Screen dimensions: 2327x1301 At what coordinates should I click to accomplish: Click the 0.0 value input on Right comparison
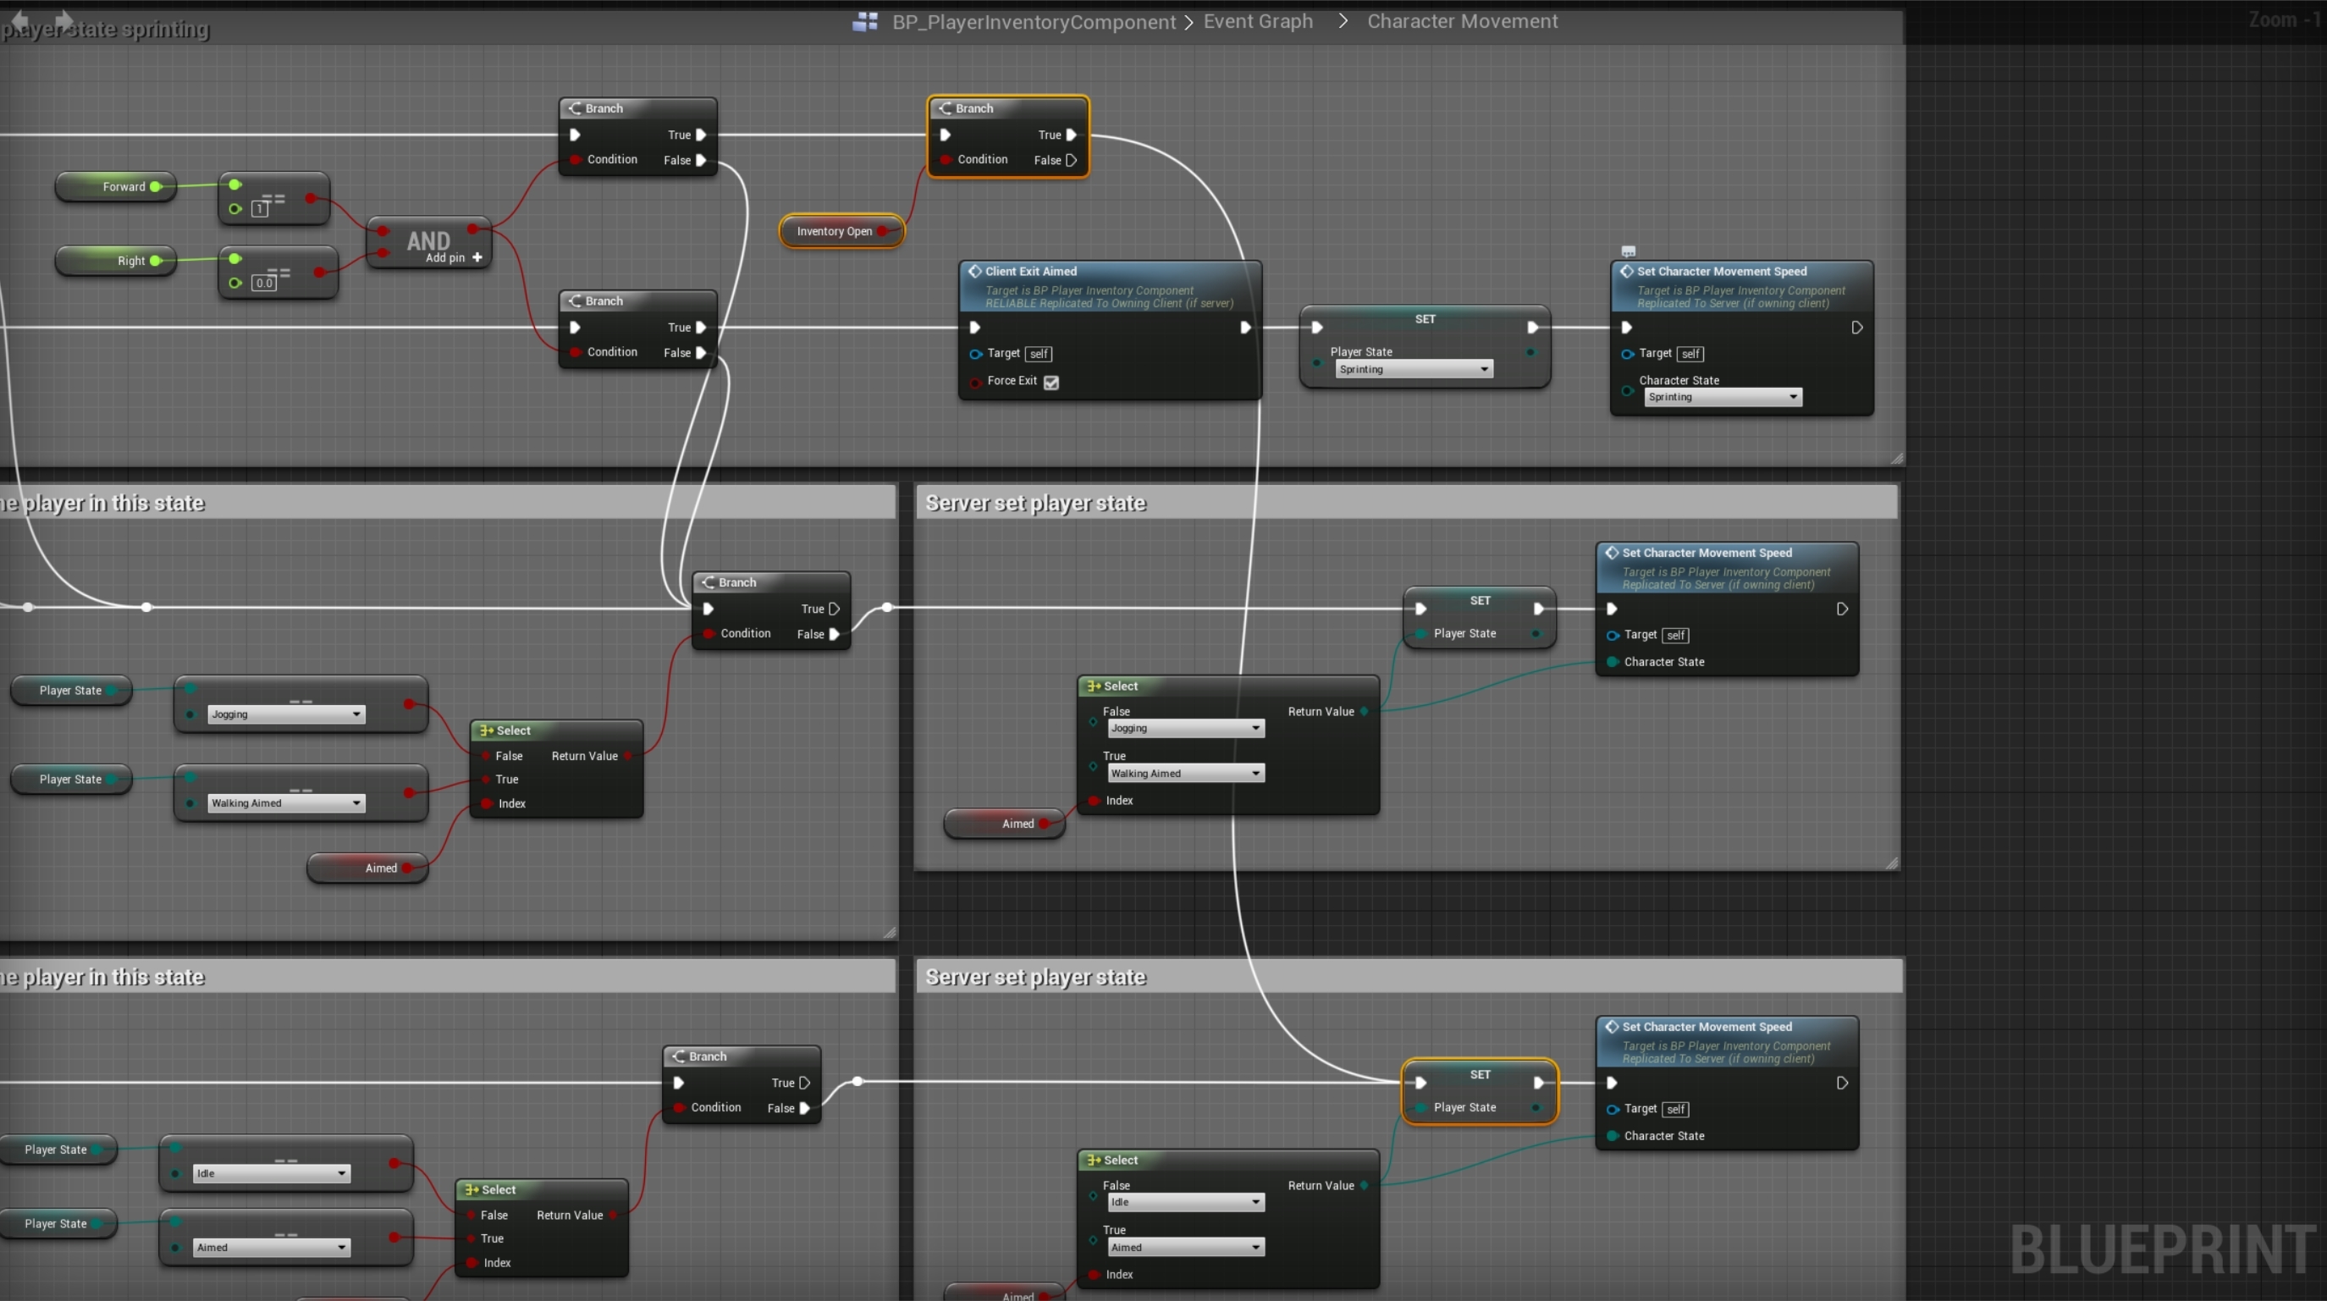pyautogui.click(x=264, y=283)
